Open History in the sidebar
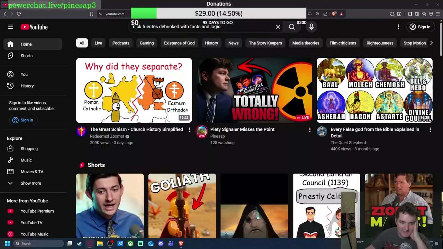Viewport: 443px width, 249px height. [x=33, y=86]
